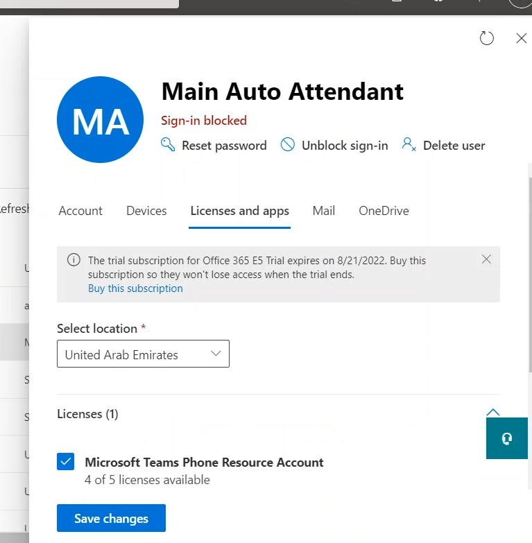Viewport: 532px width, 543px height.
Task: Collapse the Licenses section chevron
Action: click(x=493, y=413)
